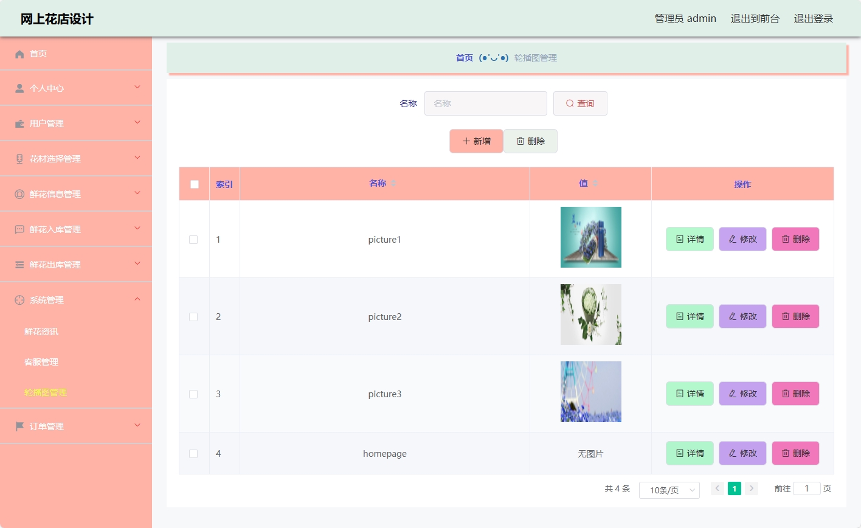Select the 首页 home icon in sidebar

[x=19, y=54]
